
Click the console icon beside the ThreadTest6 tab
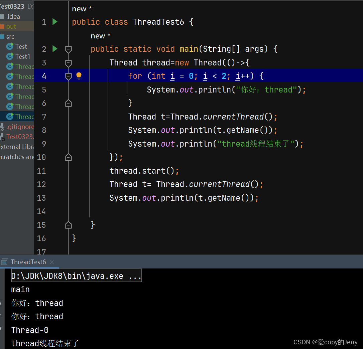pyautogui.click(x=4, y=262)
